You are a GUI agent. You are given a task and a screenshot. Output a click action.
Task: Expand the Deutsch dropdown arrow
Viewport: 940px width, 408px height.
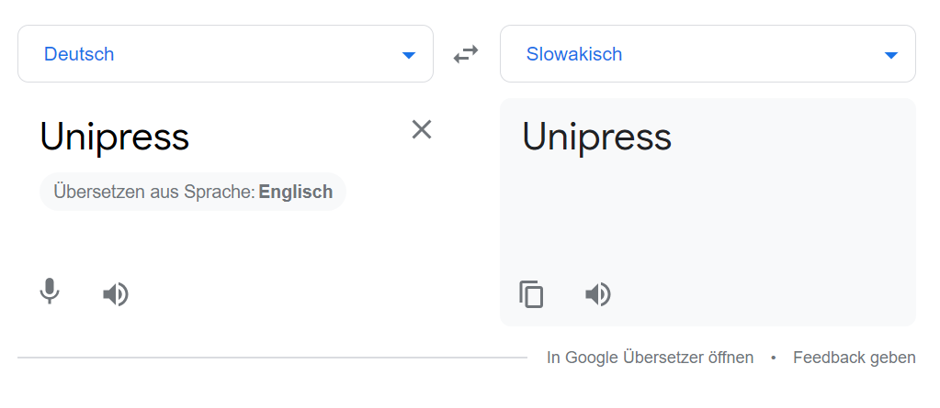pos(409,56)
